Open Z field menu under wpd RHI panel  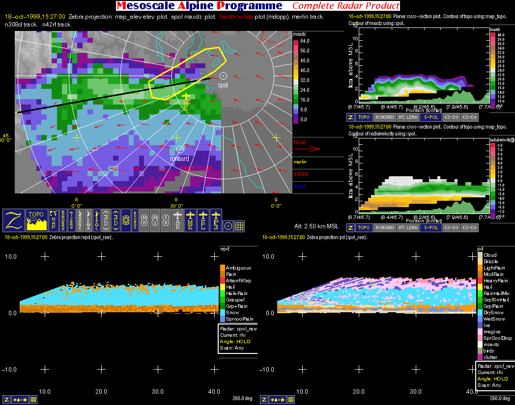[x=7, y=400]
